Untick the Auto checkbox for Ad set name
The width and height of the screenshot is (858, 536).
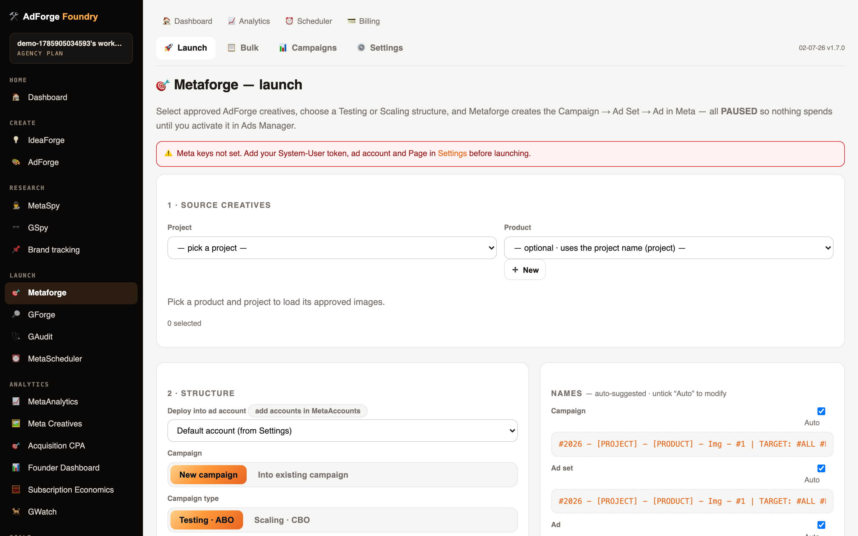pyautogui.click(x=821, y=468)
